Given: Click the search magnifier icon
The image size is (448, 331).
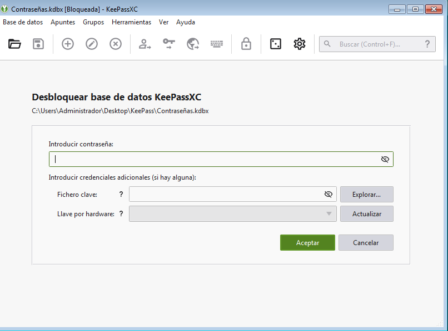Looking at the screenshot, I should (x=327, y=44).
